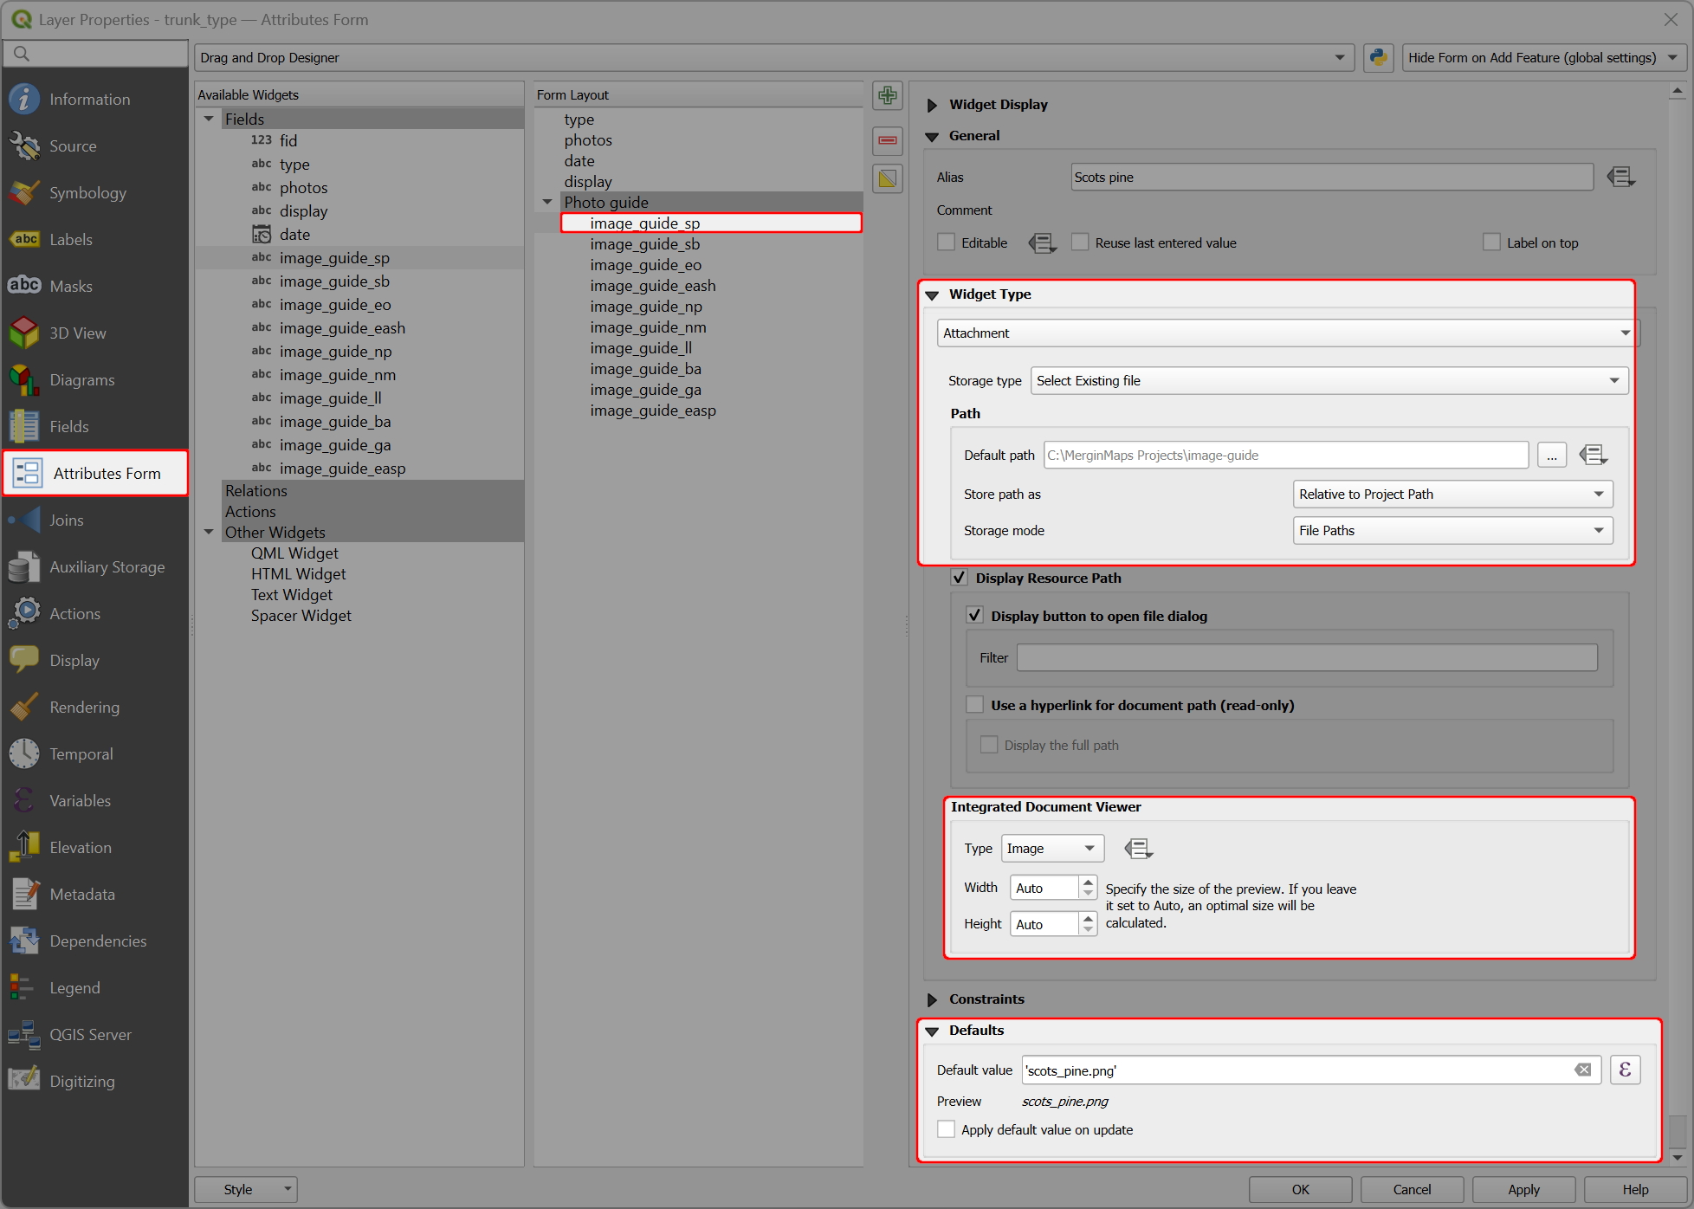The height and width of the screenshot is (1209, 1694).
Task: Click the green plus to add container
Action: coord(887,95)
